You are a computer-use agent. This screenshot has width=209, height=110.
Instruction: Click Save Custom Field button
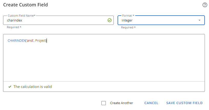pos(184,103)
